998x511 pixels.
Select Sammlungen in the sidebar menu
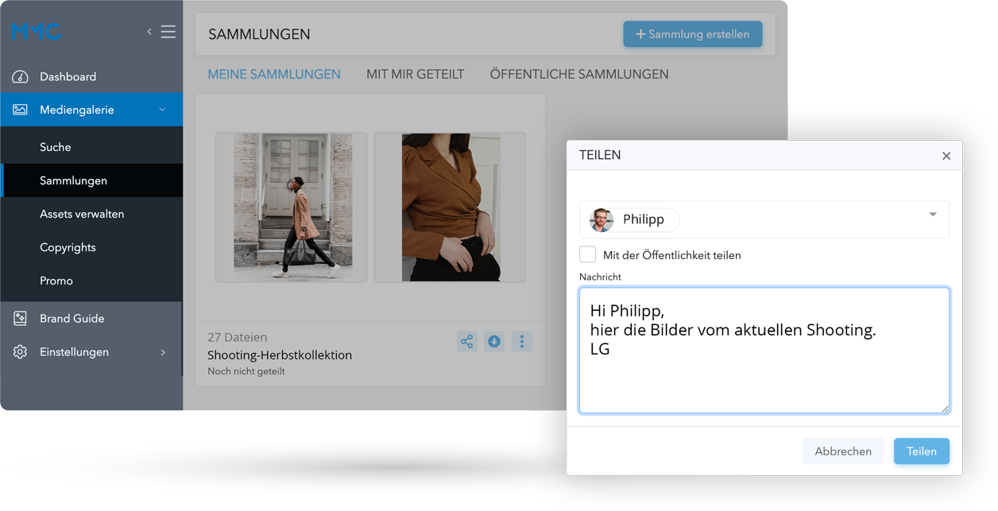tap(73, 180)
